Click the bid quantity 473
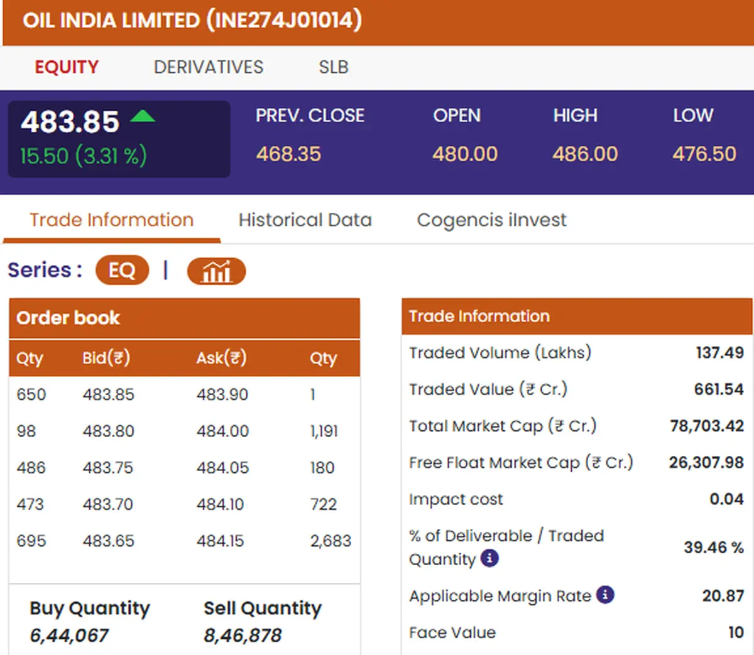 (x=30, y=504)
